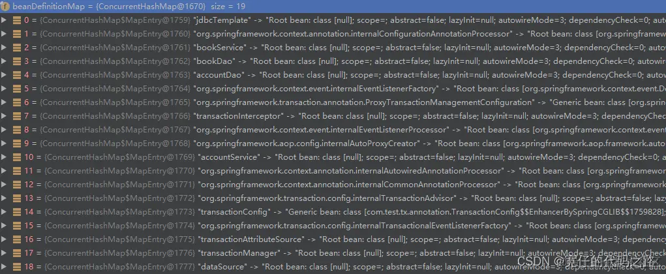
Task: Select the "transactionConfig" key text
Action: tap(235, 212)
